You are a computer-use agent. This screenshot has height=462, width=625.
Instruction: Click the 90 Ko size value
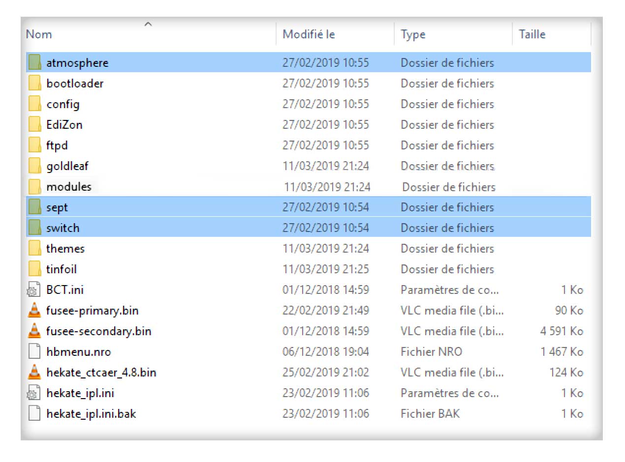pyautogui.click(x=569, y=311)
